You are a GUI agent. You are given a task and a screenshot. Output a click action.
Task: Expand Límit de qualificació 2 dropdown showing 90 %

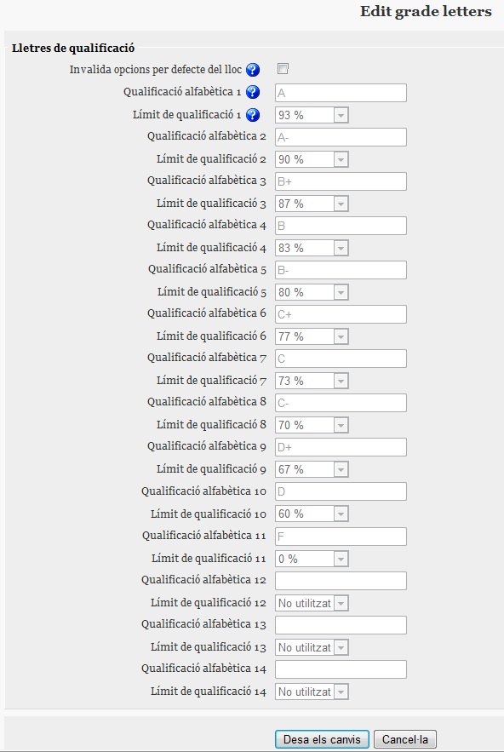pos(312,159)
